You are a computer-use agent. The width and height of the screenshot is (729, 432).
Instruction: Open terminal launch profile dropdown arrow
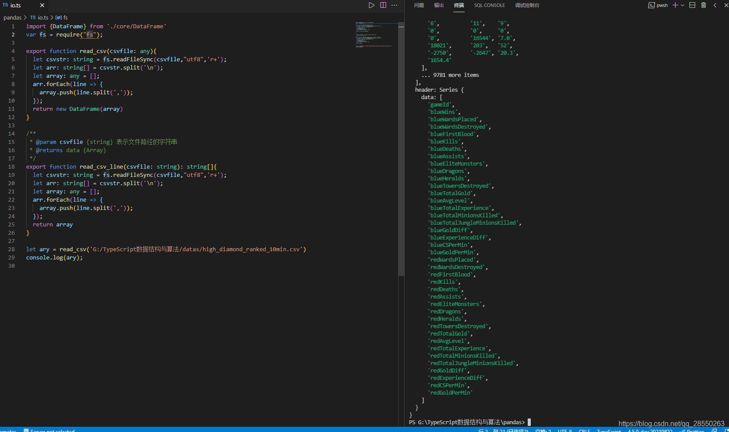[682, 5]
